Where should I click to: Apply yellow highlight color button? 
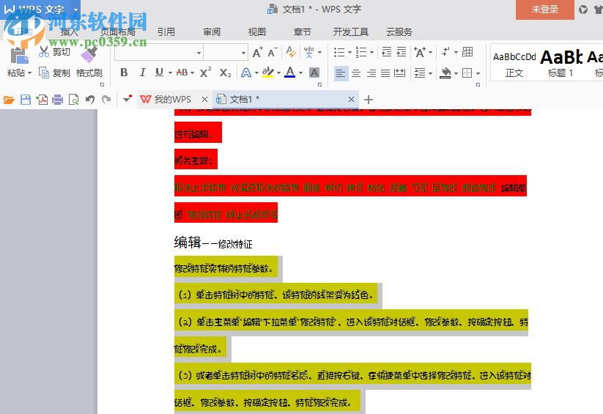click(x=268, y=73)
